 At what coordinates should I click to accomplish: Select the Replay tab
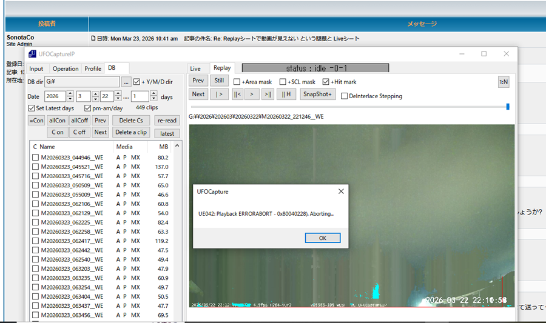coord(222,68)
